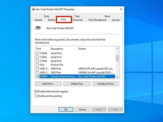Click the Help button
The image size is (163, 122).
click(x=115, y=110)
